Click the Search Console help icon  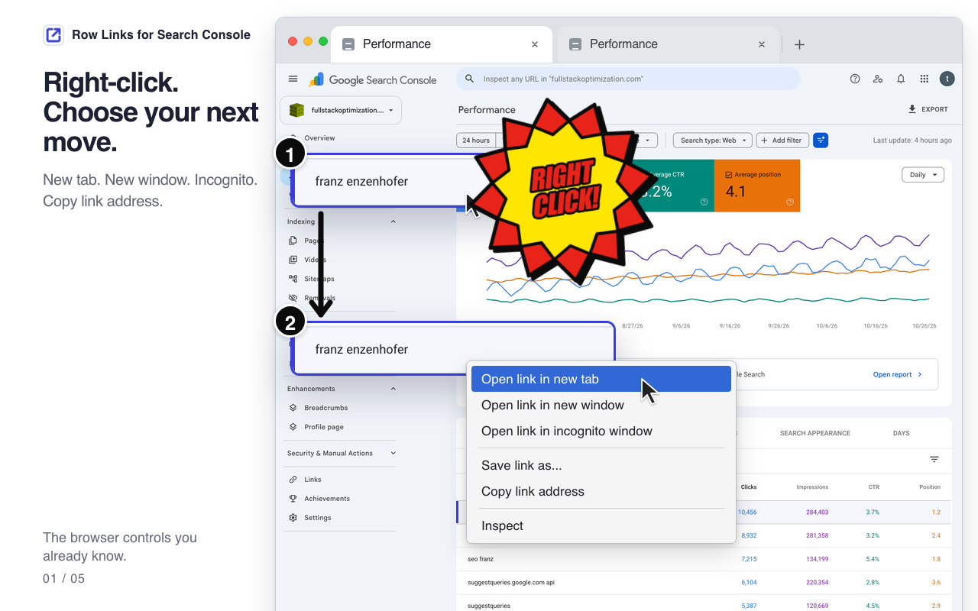(855, 79)
